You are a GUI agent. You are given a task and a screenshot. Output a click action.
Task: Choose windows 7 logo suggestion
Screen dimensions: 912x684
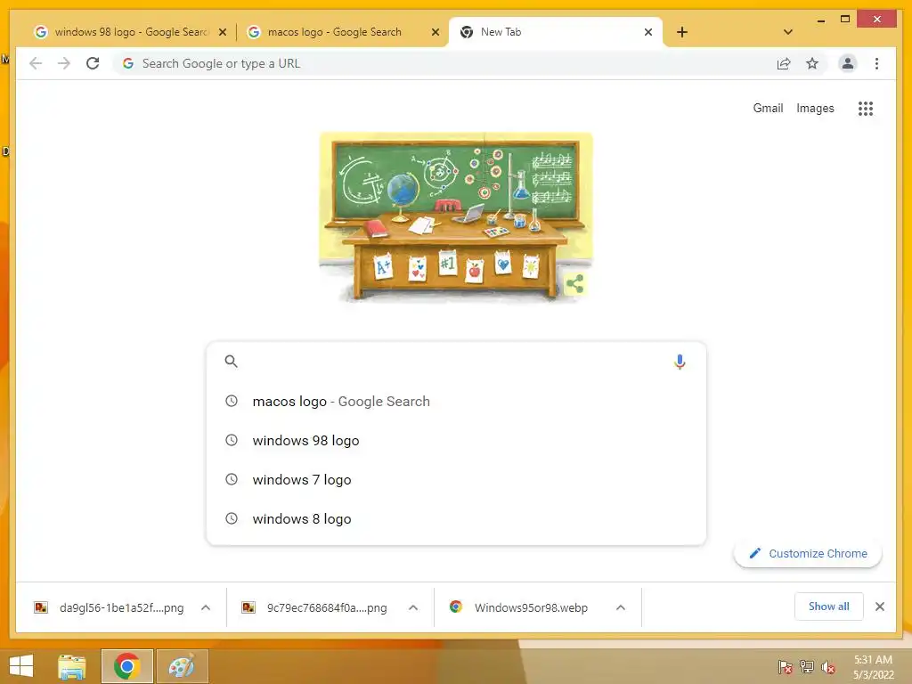[x=456, y=480]
